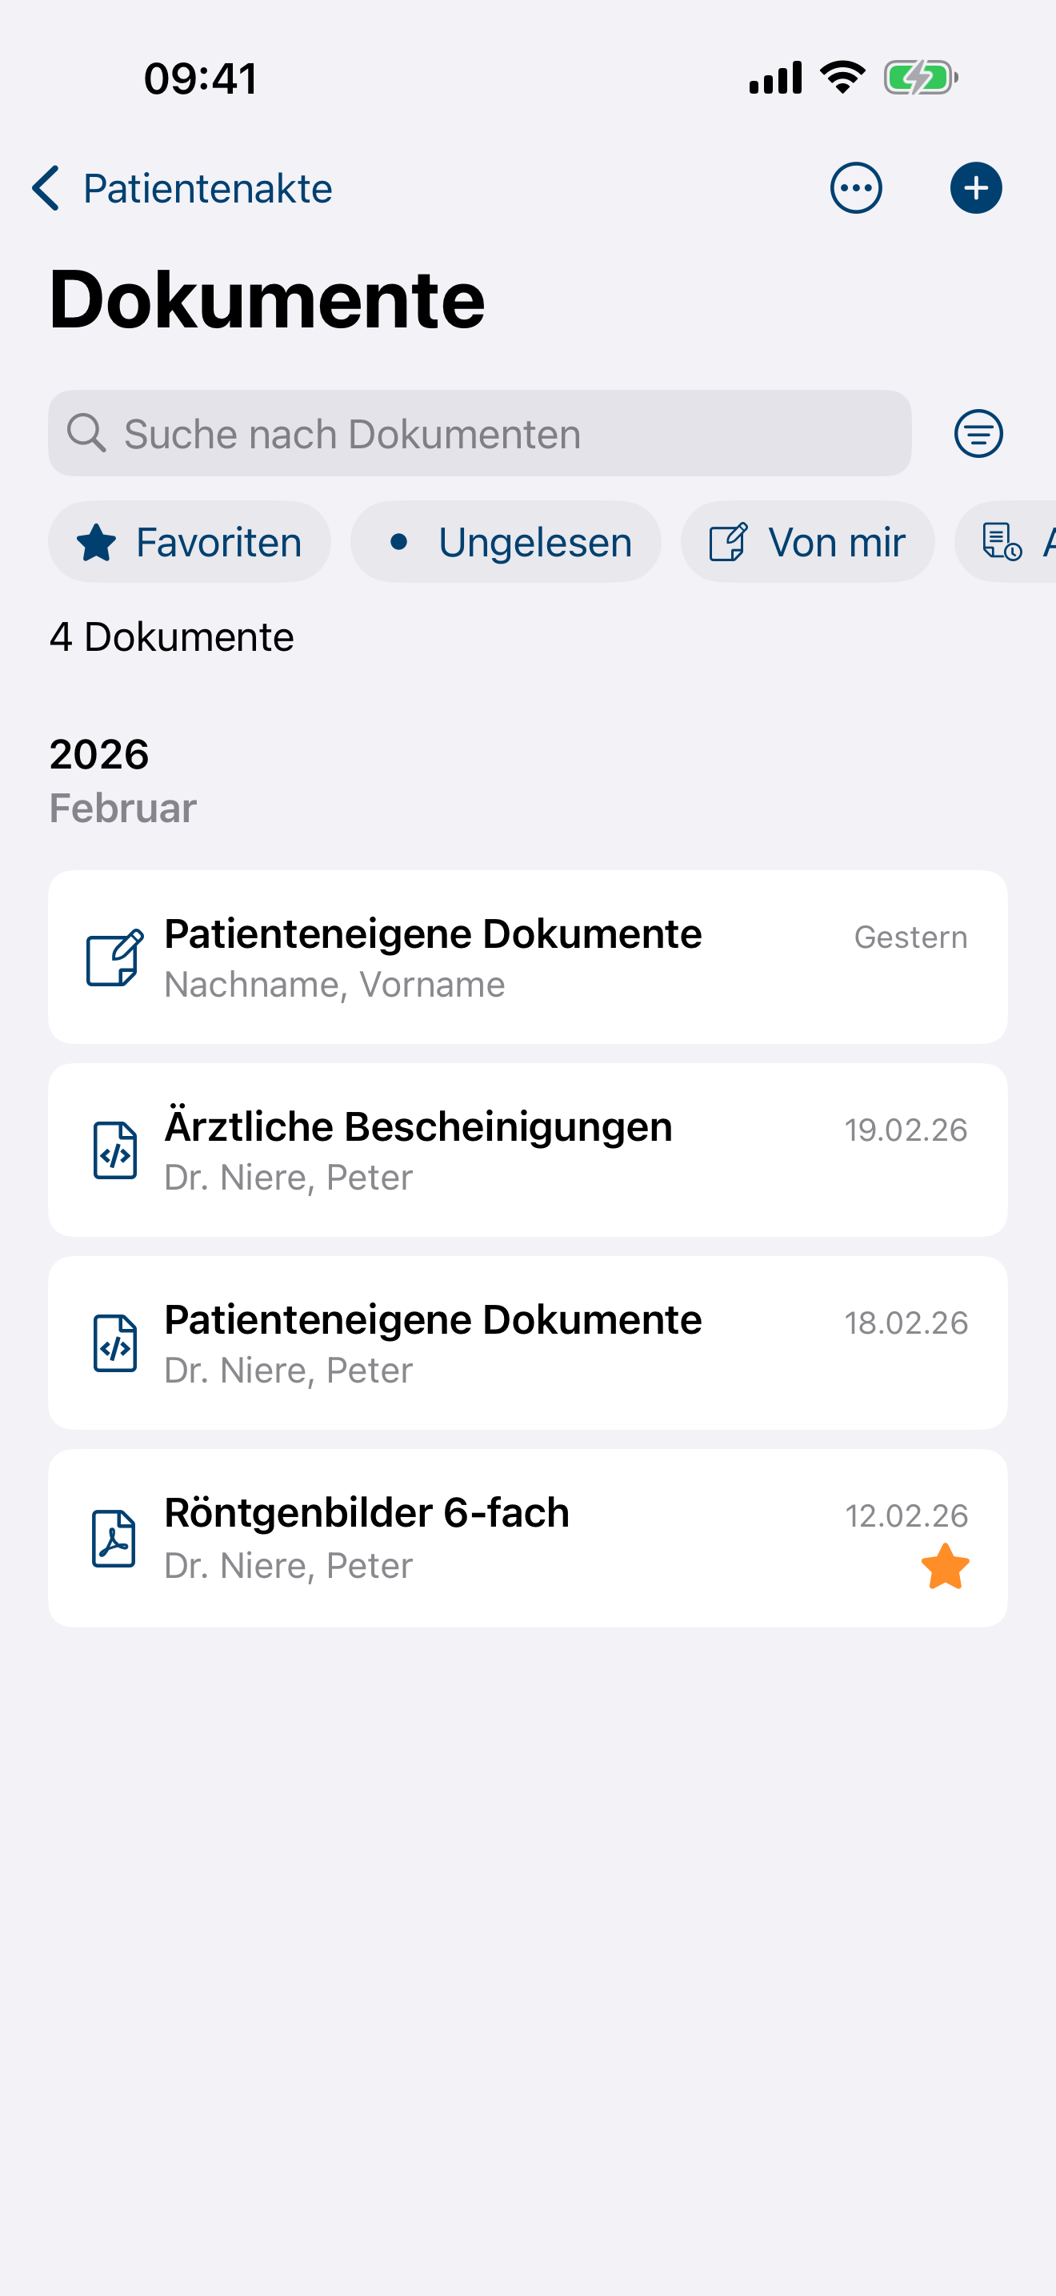The width and height of the screenshot is (1056, 2296).
Task: Select the partially hidden fourth filter chip
Action: click(x=1006, y=542)
